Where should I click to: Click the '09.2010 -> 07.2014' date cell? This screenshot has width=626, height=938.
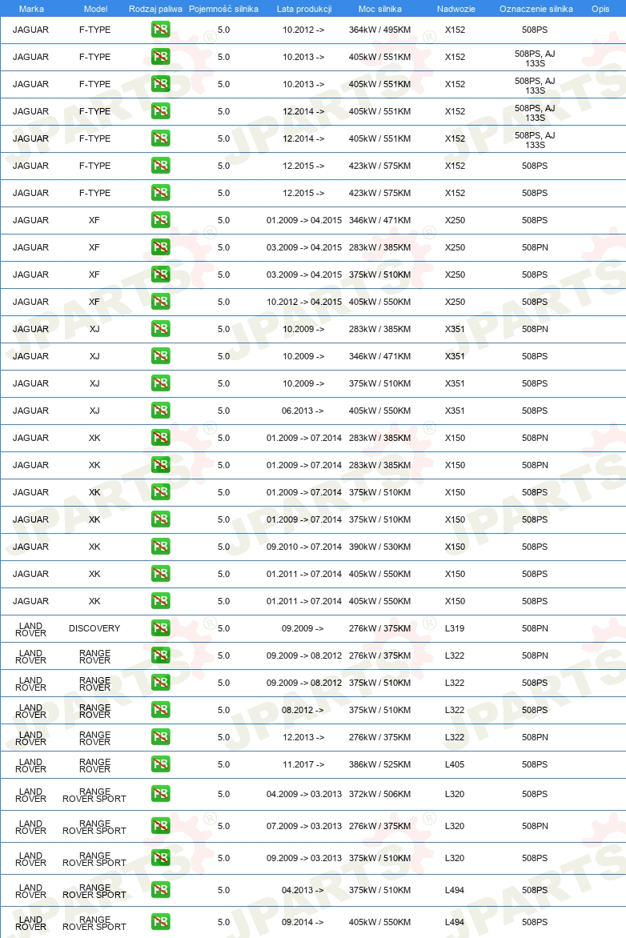(304, 547)
